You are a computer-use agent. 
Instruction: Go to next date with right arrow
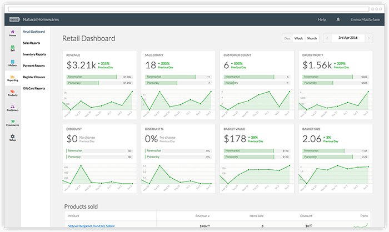pyautogui.click(x=368, y=38)
